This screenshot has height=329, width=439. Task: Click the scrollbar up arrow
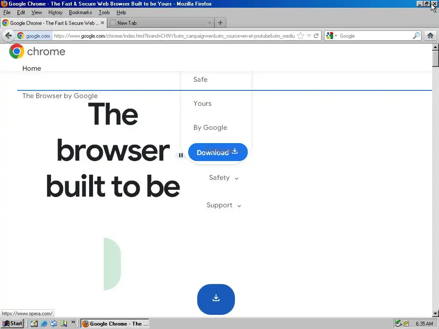436,47
